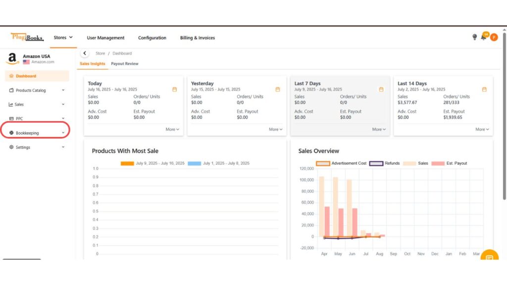Click the Products With Most Sale heading
This screenshot has width=507, height=285.
pyautogui.click(x=125, y=151)
